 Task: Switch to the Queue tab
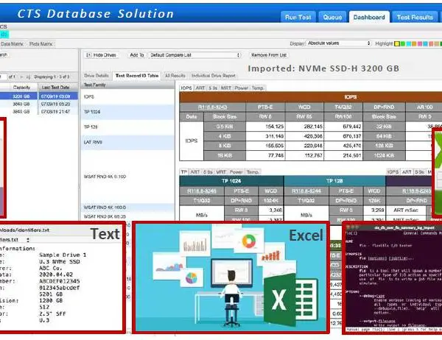click(332, 17)
